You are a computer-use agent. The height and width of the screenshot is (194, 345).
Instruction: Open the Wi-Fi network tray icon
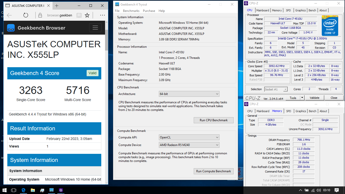click(x=313, y=190)
